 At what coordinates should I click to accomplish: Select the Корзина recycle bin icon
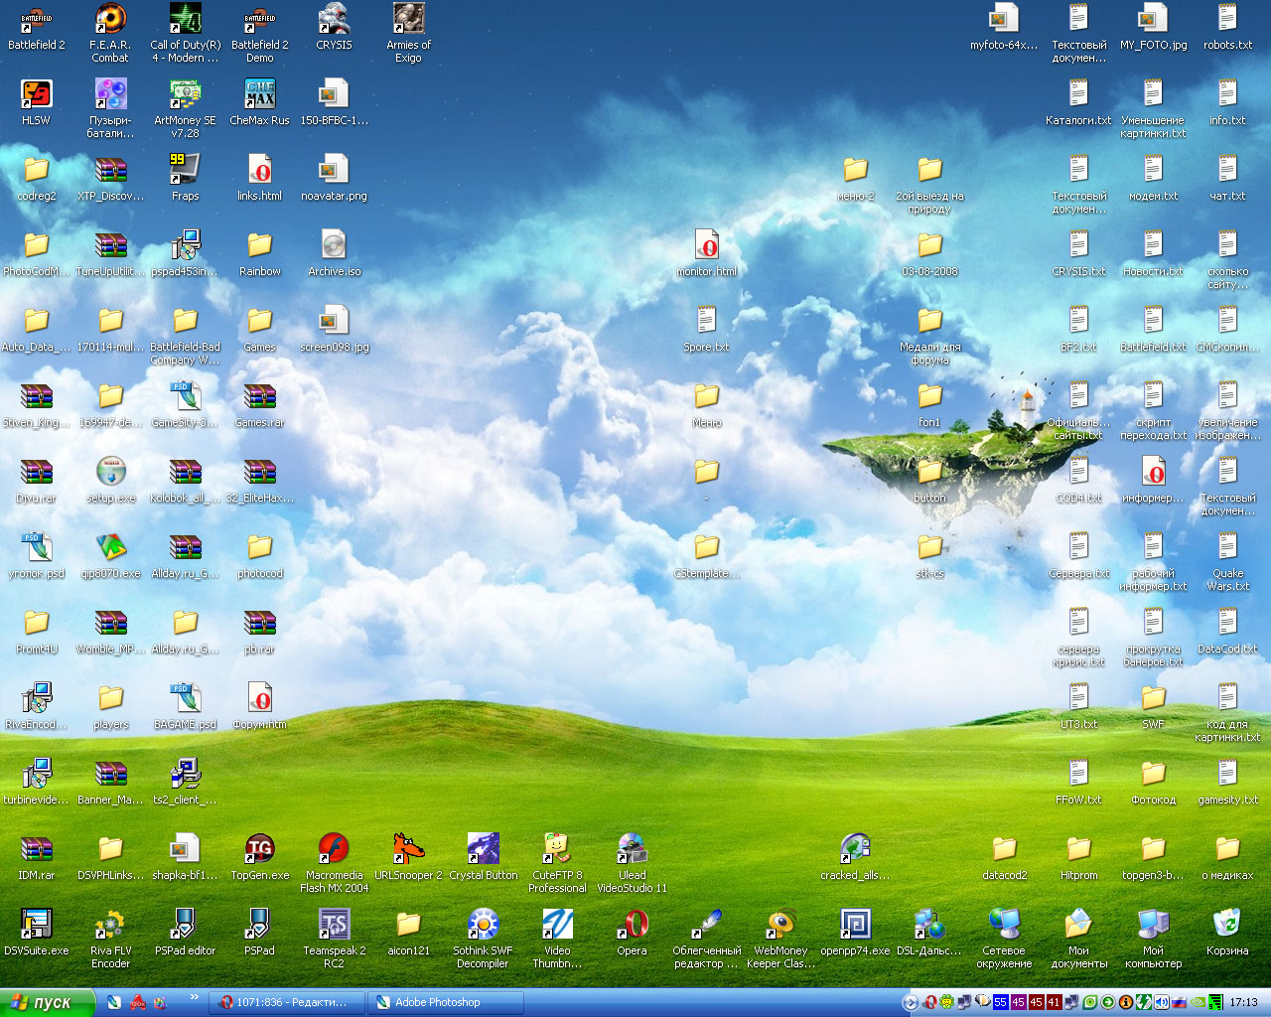pos(1227,926)
